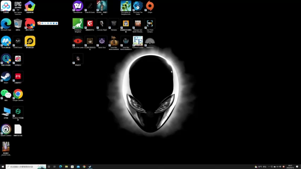Open the notification center icon
The height and width of the screenshot is (169, 301).
[x=297, y=167]
